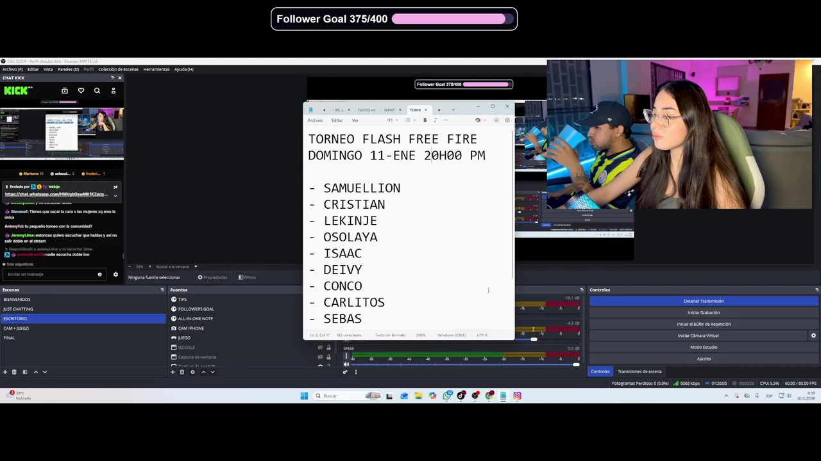This screenshot has width=821, height=461.
Task: Select the BIENVENIDOS scene
Action: (x=83, y=300)
